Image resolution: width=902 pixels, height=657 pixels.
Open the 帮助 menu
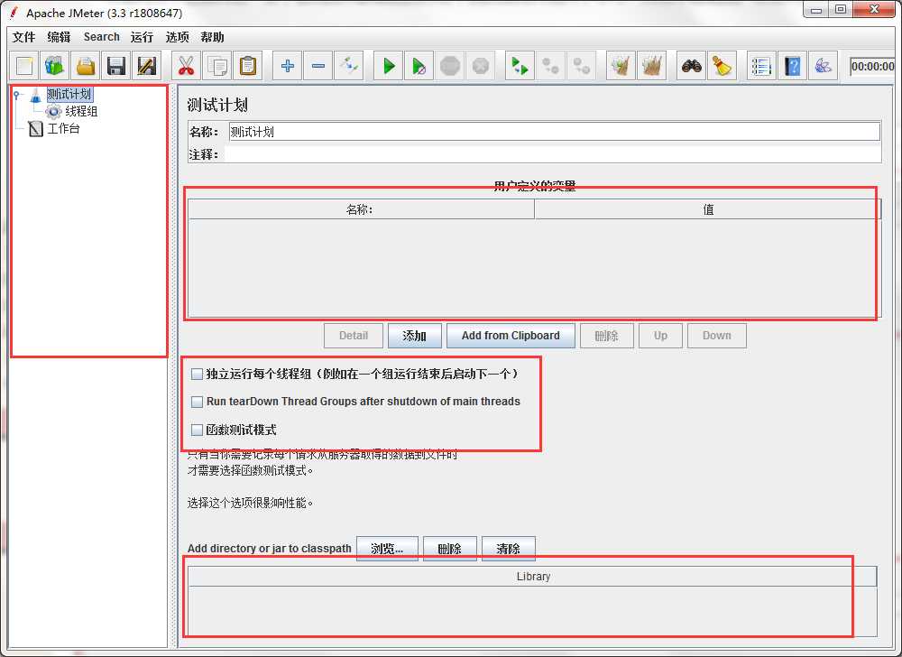coord(212,37)
